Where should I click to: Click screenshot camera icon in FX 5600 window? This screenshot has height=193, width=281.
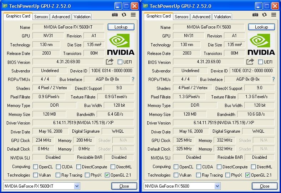click(x=255, y=15)
